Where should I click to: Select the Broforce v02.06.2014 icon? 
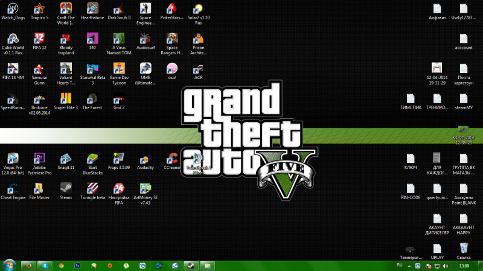pyautogui.click(x=39, y=104)
